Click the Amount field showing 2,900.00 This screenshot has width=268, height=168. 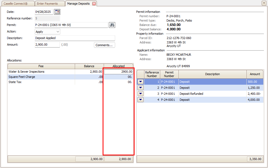tap(47, 45)
